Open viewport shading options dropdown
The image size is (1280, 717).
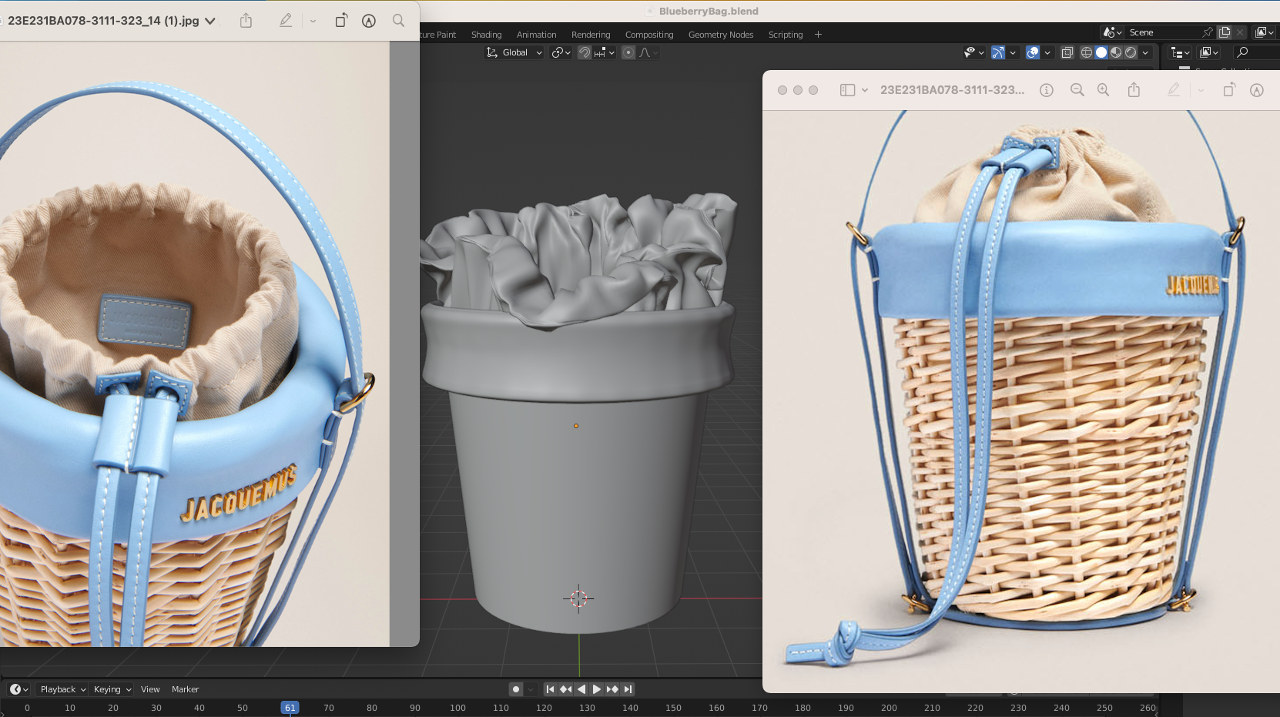(1146, 52)
